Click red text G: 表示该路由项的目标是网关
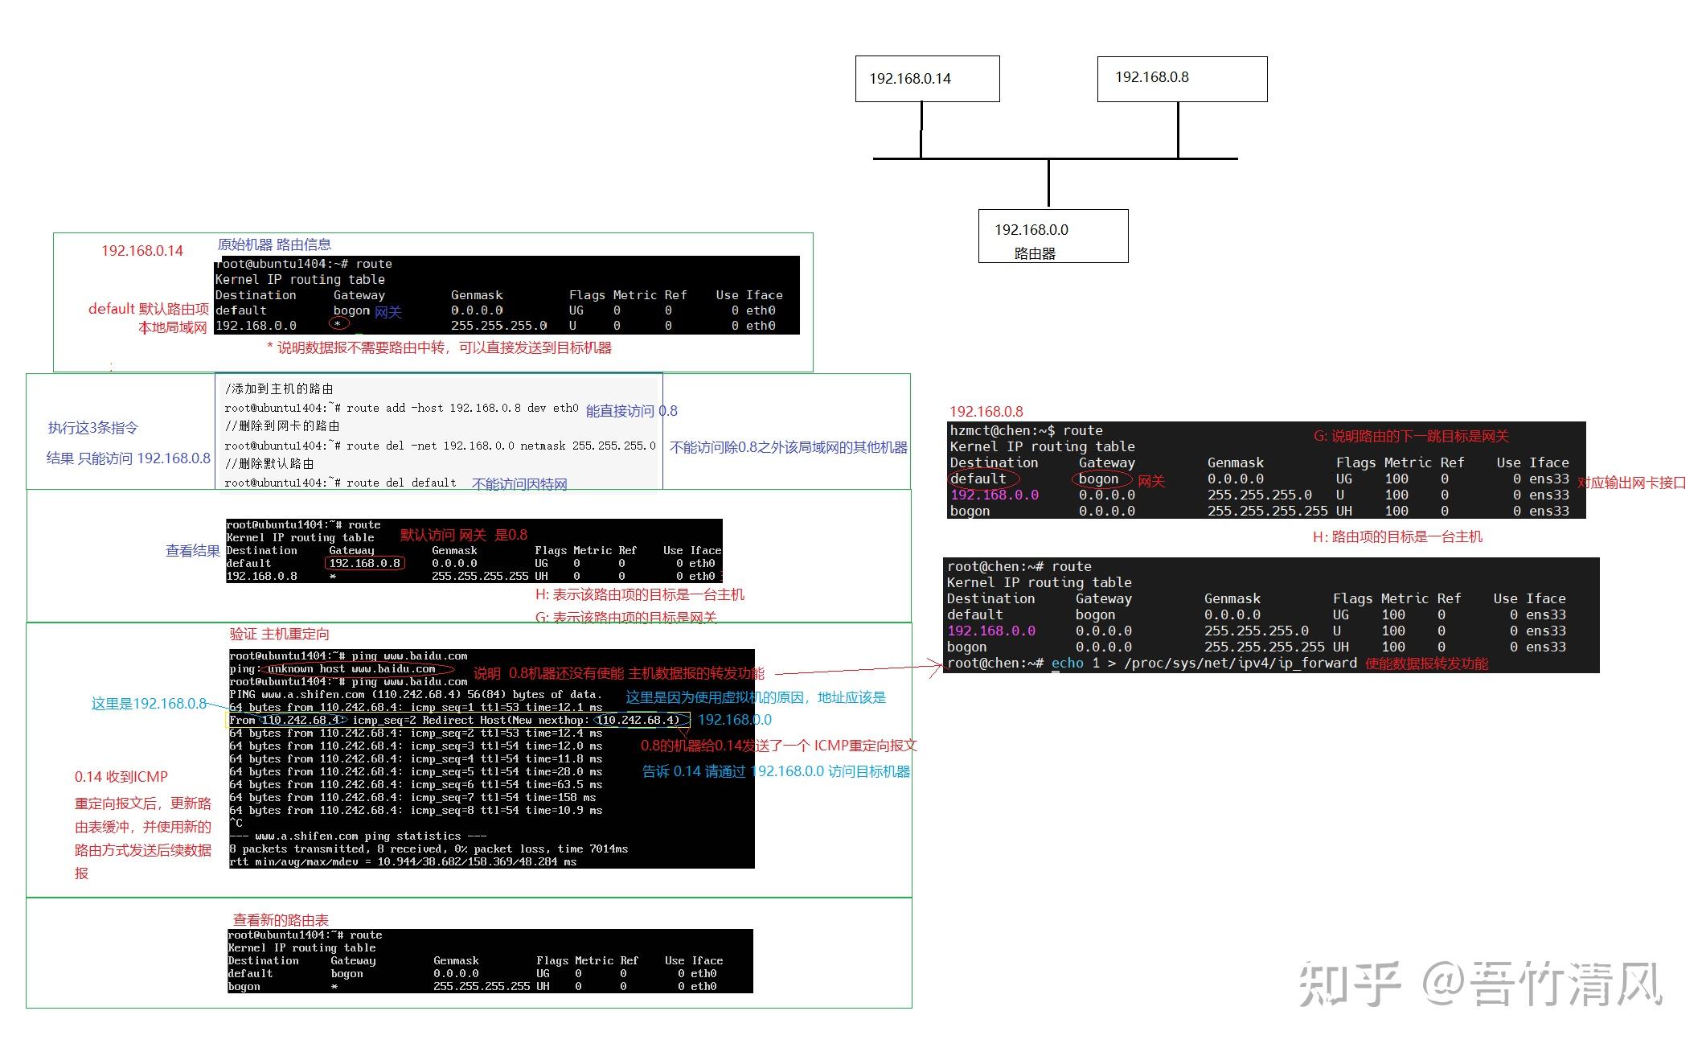 click(625, 617)
